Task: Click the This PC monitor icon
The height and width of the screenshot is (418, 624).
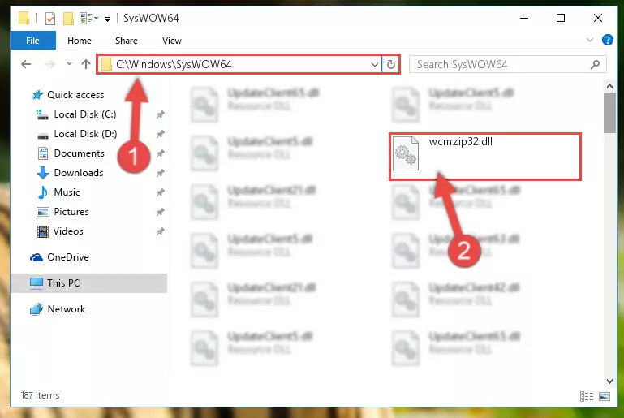Action: tap(37, 283)
